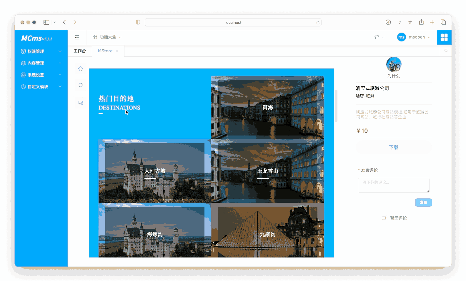The width and height of the screenshot is (466, 281).
Task: Open the 功能大全 dropdown
Action: point(107,37)
